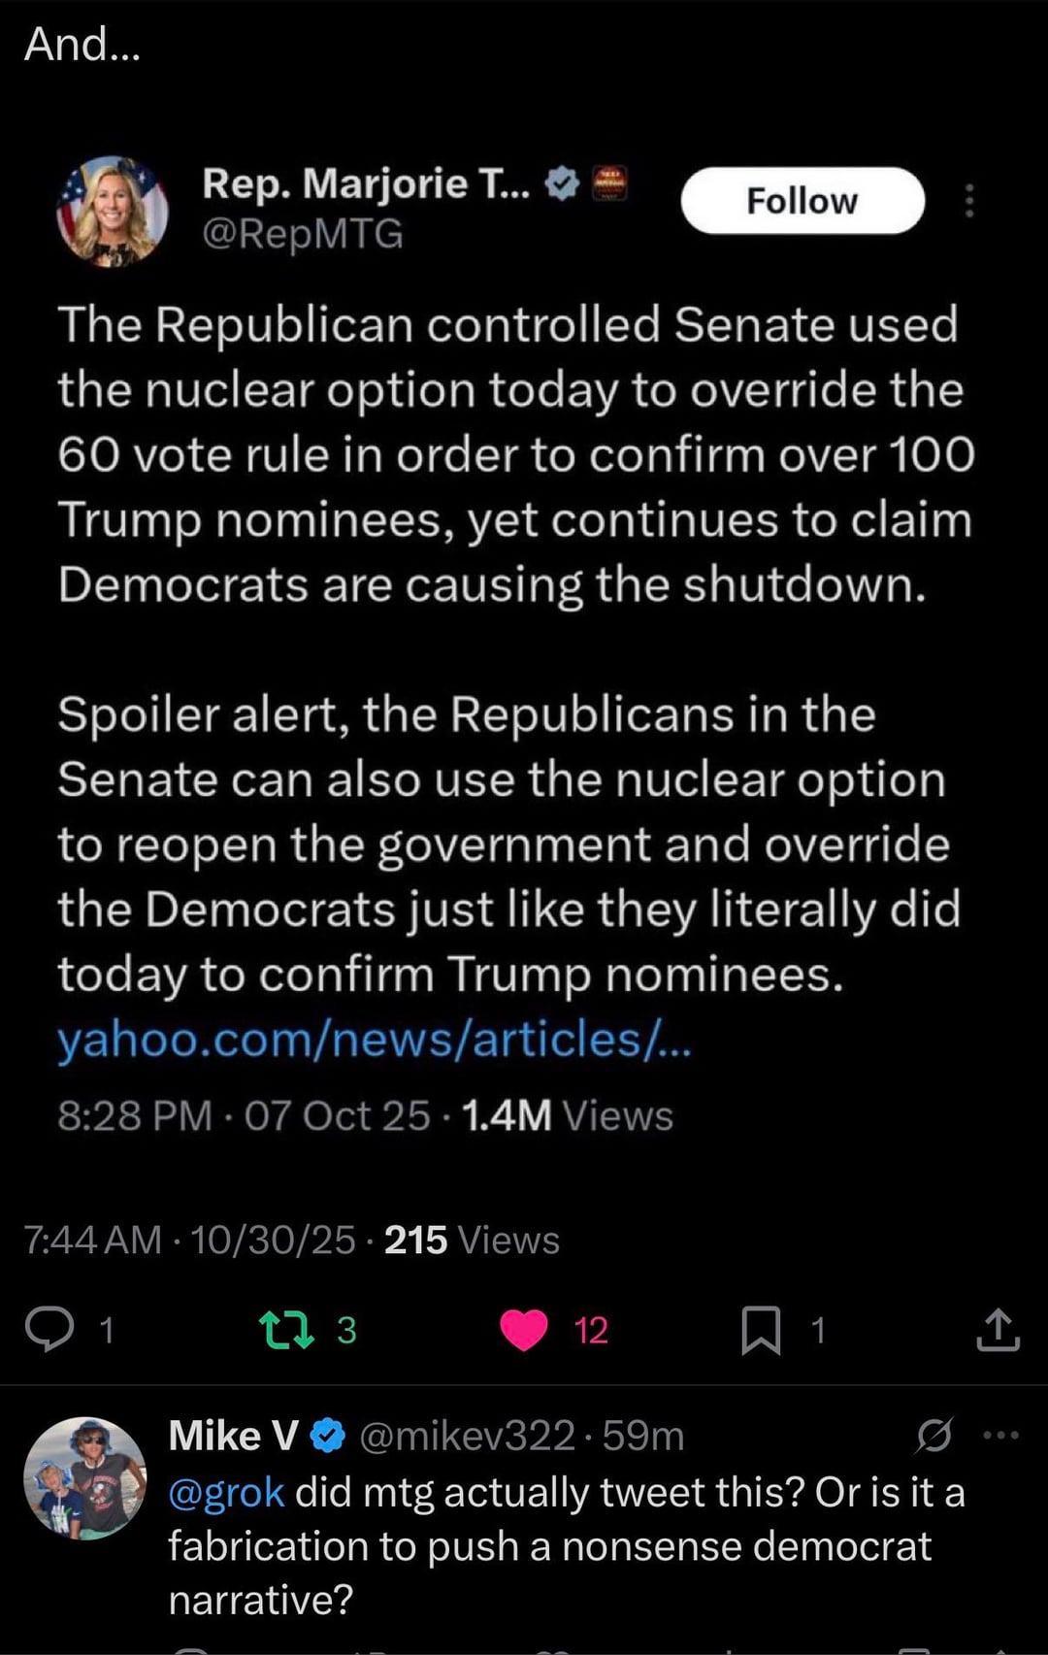Open more options on Mike V's reply
Image resolution: width=1048 pixels, height=1655 pixels.
(x=1001, y=1435)
